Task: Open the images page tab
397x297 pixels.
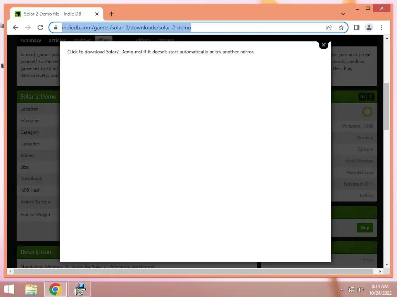Action: [x=166, y=40]
